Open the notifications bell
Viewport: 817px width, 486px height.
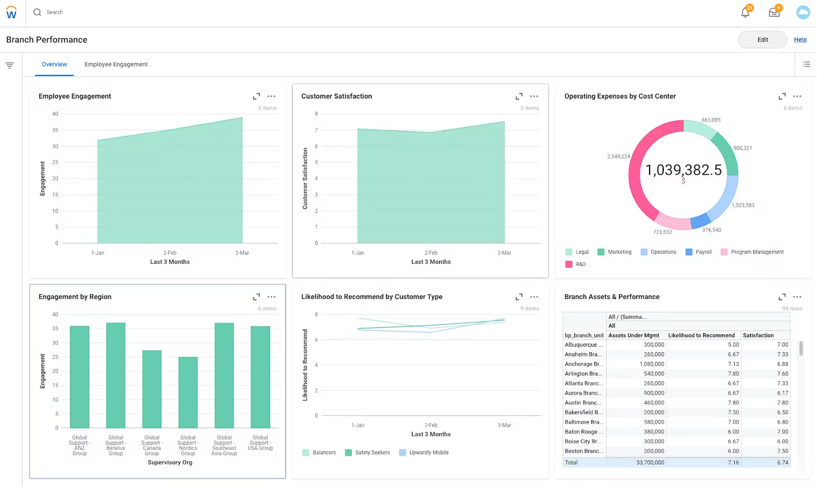click(x=746, y=12)
